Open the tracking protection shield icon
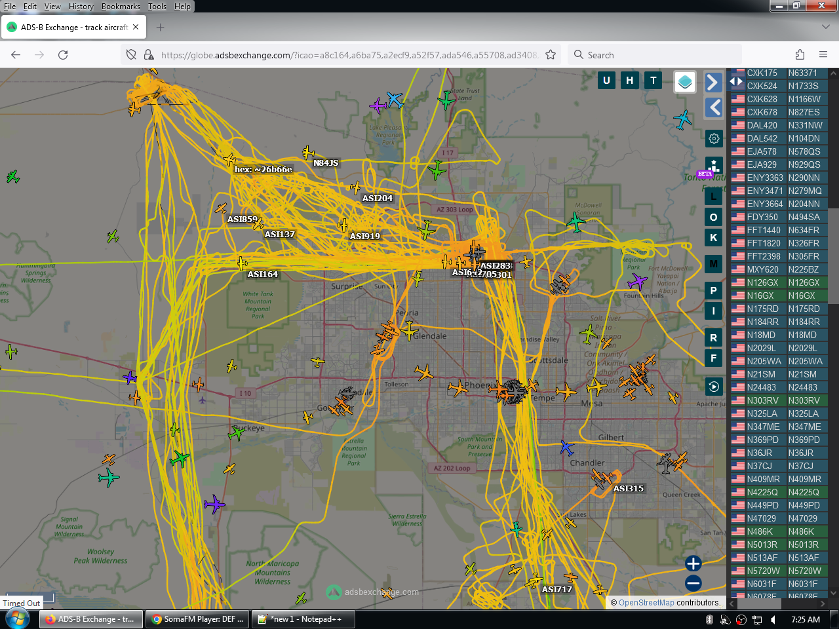 [131, 55]
